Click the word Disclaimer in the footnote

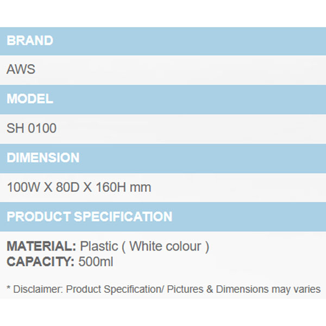click(37, 289)
